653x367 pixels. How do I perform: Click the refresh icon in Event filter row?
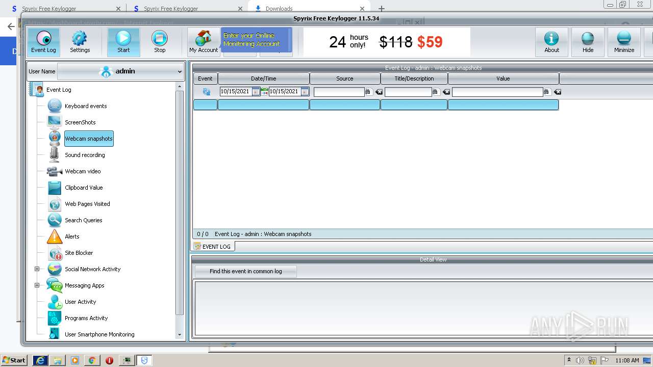tap(206, 92)
